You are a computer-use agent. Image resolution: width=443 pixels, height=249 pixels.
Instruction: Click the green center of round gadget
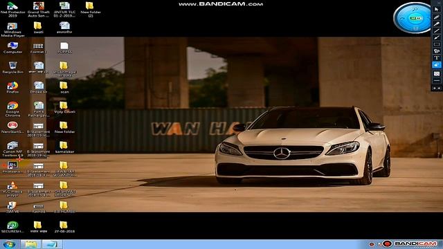pyautogui.click(x=415, y=19)
